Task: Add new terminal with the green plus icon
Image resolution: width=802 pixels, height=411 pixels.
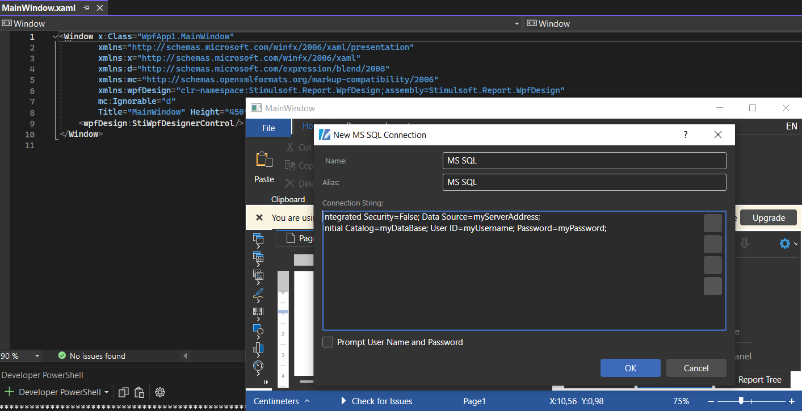Action: pos(9,392)
